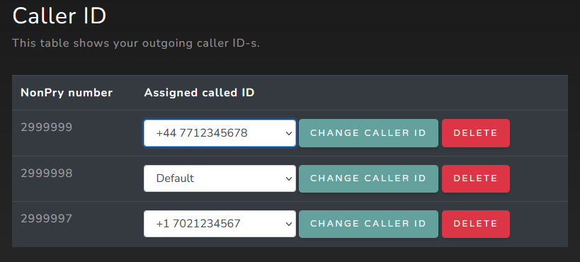The height and width of the screenshot is (262, 580).
Task: Click the chevron arrow of the Default dropdown
Action: 289,178
